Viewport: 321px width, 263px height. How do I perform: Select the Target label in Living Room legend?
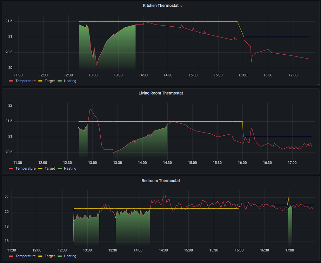[49, 168]
